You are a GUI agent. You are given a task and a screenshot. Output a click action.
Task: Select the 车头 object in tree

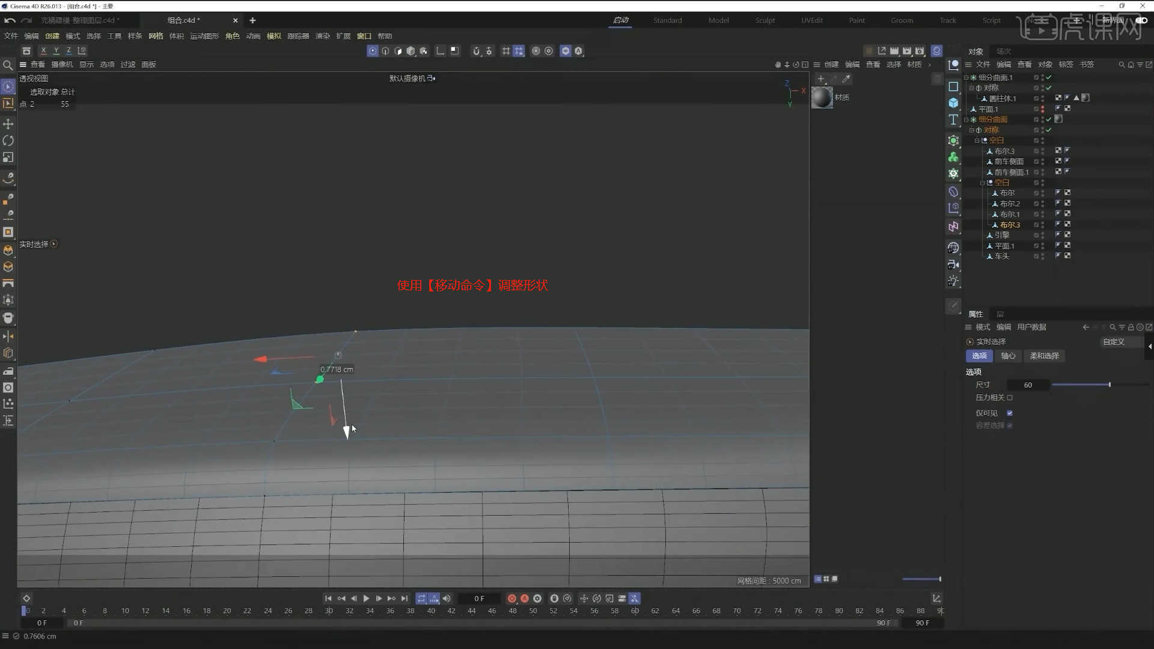point(1002,257)
